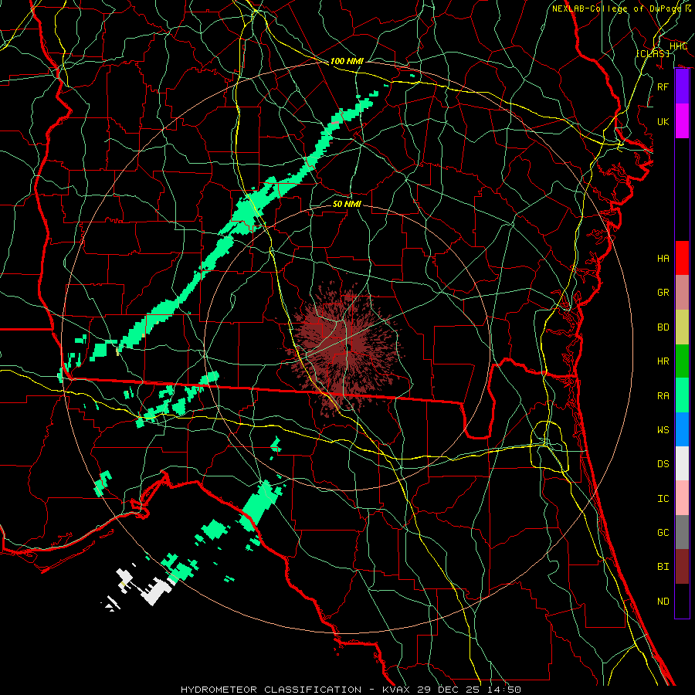Click the BD legend label
Screen dimensions: 695x695
tap(663, 327)
